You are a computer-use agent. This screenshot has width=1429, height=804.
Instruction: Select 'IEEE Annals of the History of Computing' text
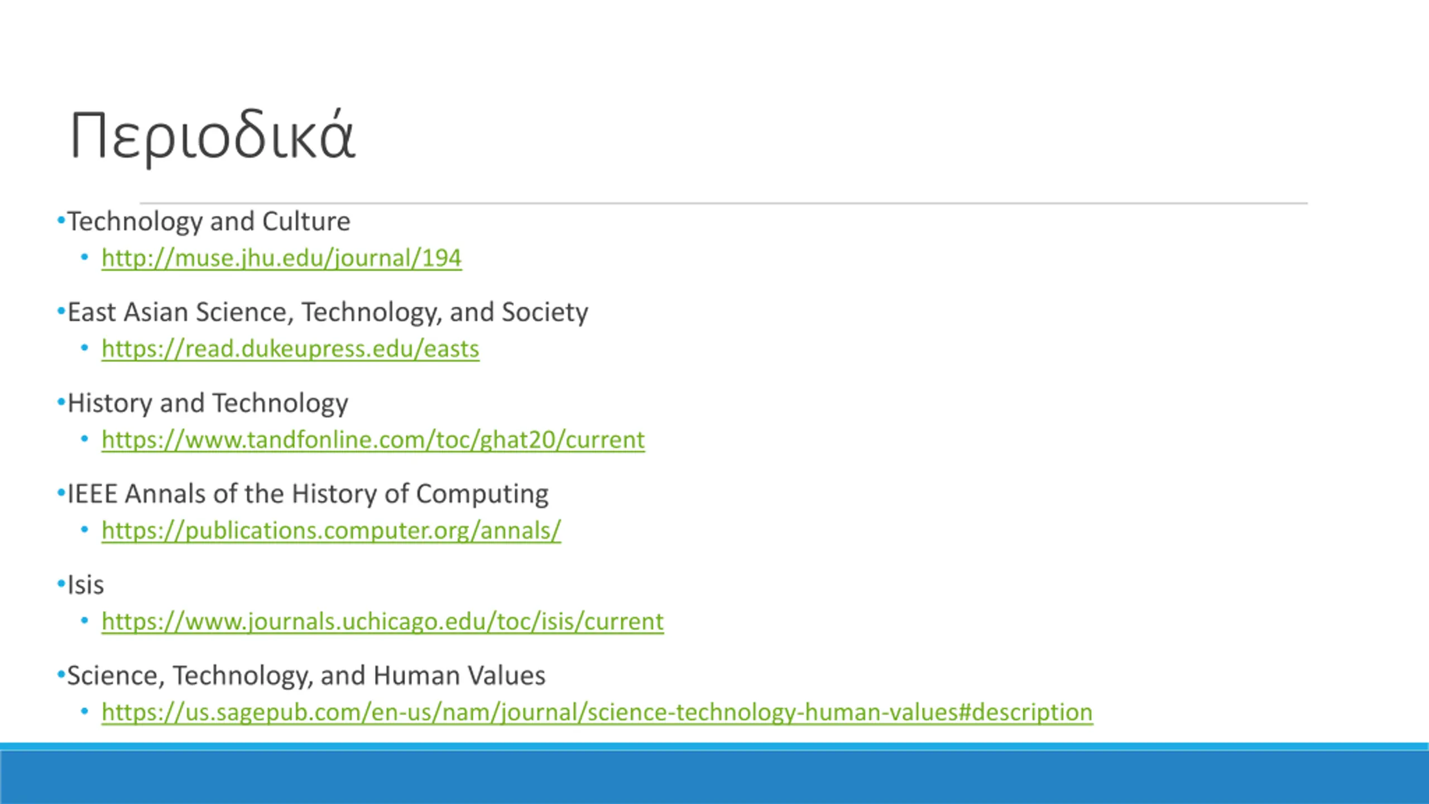point(308,494)
